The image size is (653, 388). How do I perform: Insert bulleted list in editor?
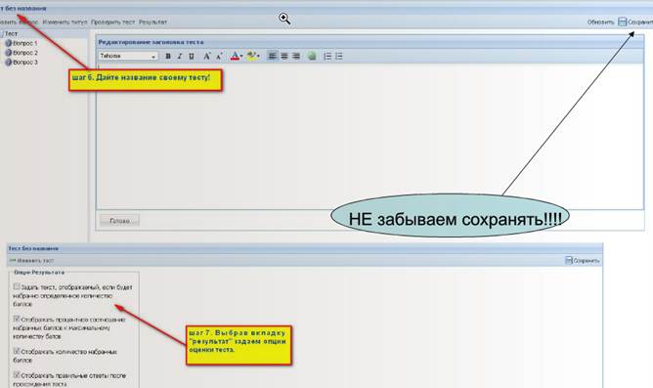click(x=339, y=56)
